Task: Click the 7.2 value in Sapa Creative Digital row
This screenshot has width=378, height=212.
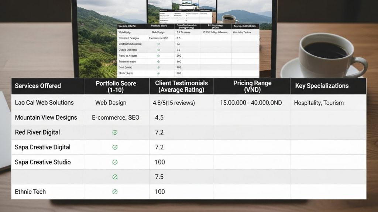Action: (x=159, y=147)
